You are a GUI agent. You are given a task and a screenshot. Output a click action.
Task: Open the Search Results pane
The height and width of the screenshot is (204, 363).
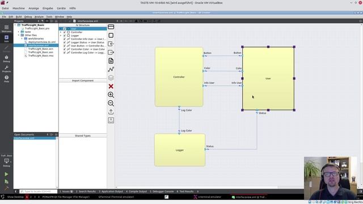coord(86,192)
